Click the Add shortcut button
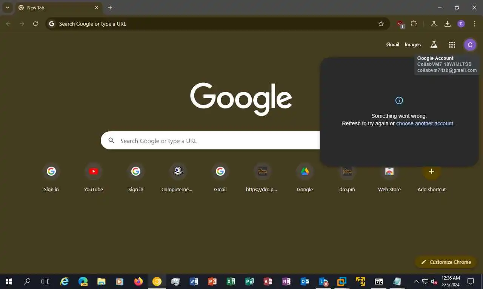Viewport: 483px width, 289px height. click(x=432, y=177)
